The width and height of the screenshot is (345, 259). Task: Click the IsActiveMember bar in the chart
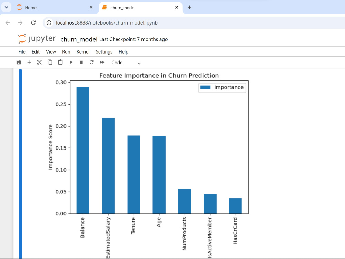[210, 204]
